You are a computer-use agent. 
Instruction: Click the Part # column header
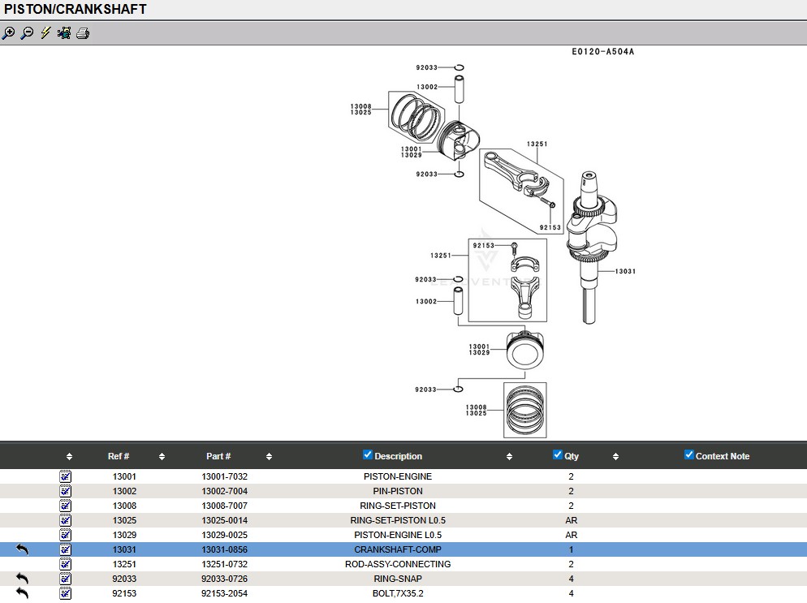218,456
